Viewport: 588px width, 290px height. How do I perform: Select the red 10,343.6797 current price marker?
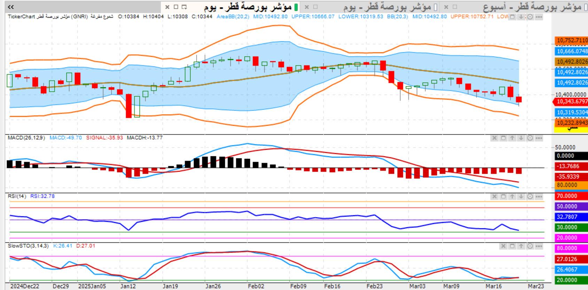(x=571, y=102)
